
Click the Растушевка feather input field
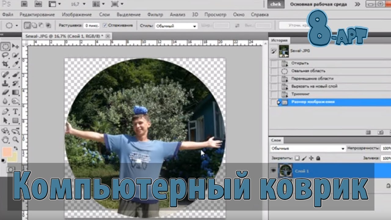tap(91, 26)
